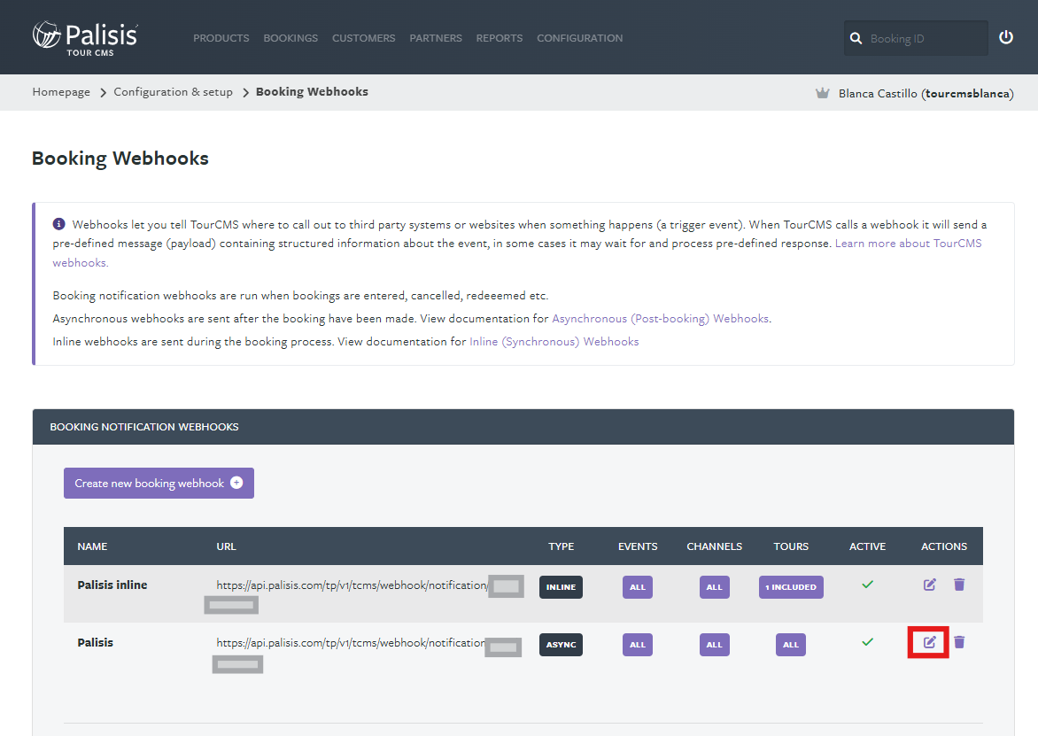Open Inline (Synchronous) Webhooks documentation

coord(554,342)
